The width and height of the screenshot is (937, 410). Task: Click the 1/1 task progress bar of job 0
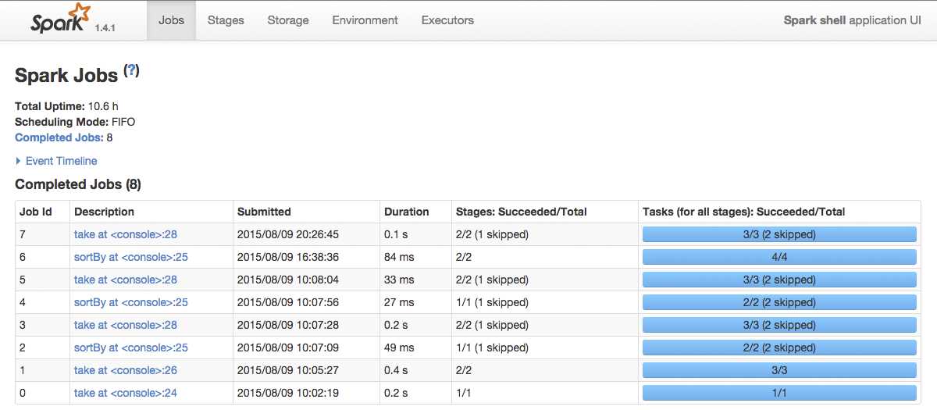[779, 393]
